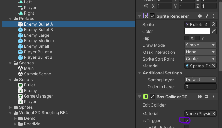The image size is (222, 128).
Task: Click the Edit Collider label
Action: [154, 105]
